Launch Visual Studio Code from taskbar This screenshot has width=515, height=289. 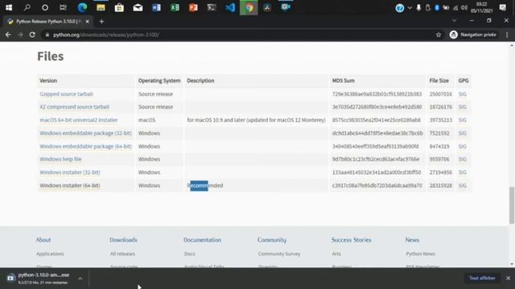point(230,7)
